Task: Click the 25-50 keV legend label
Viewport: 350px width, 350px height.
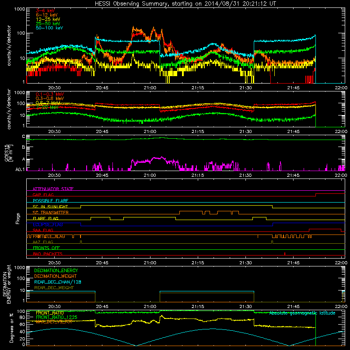Action: click(x=48, y=24)
